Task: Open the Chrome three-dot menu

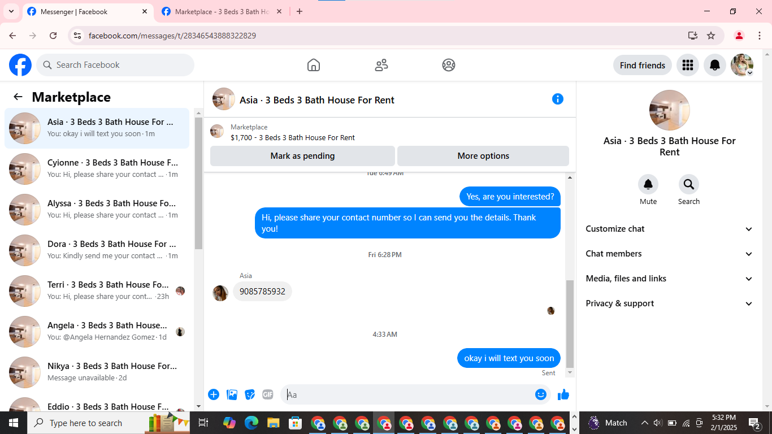Action: (x=760, y=36)
